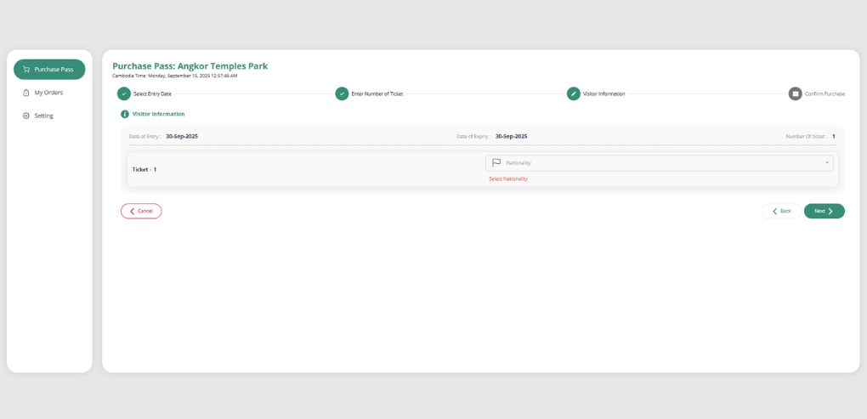867x419 pixels.
Task: Click the 'Select Nationality' error message
Action: (x=508, y=179)
